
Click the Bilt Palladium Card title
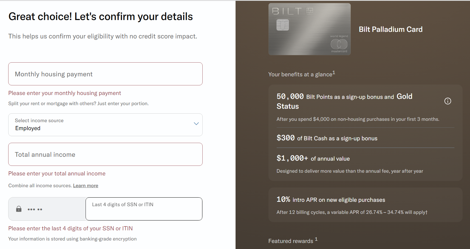point(390,29)
